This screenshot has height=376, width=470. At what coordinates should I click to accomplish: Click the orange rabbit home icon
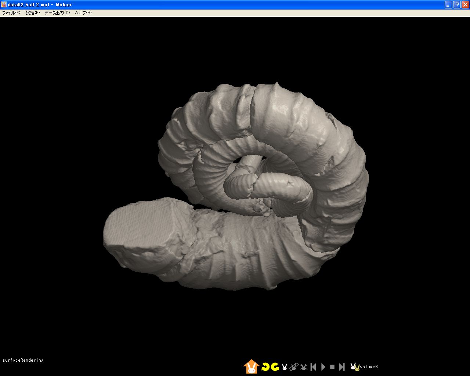click(252, 366)
